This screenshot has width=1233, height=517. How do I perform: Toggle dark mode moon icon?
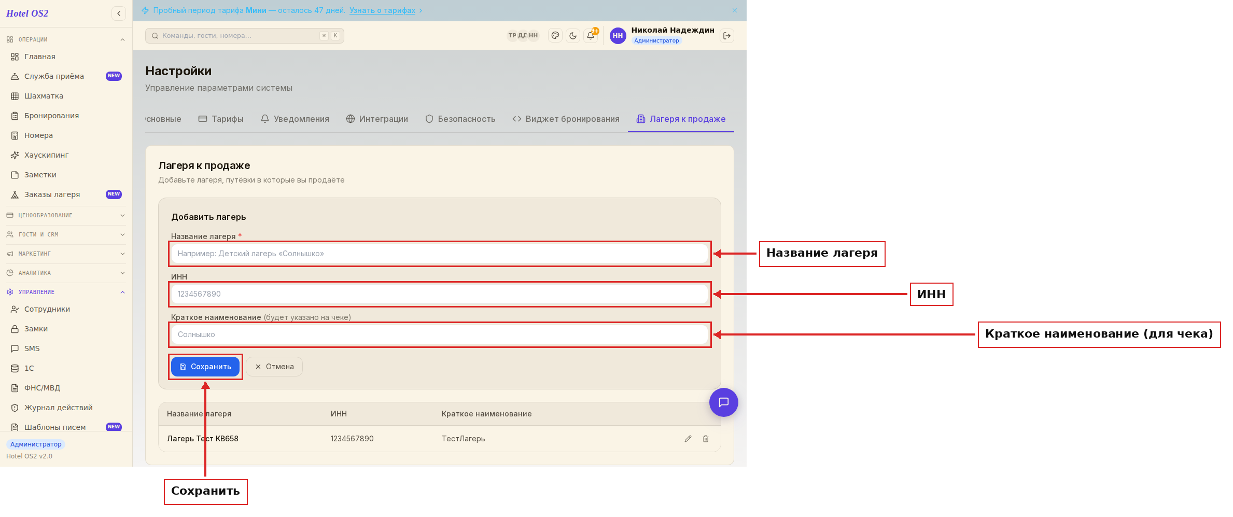click(x=573, y=36)
